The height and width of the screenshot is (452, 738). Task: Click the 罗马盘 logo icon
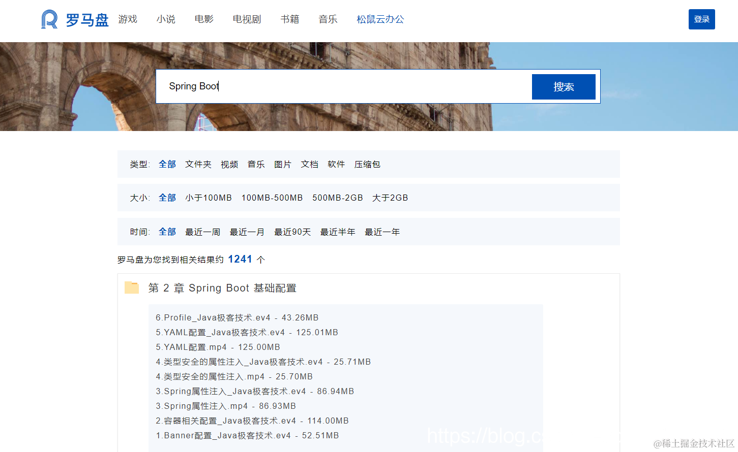(x=48, y=19)
